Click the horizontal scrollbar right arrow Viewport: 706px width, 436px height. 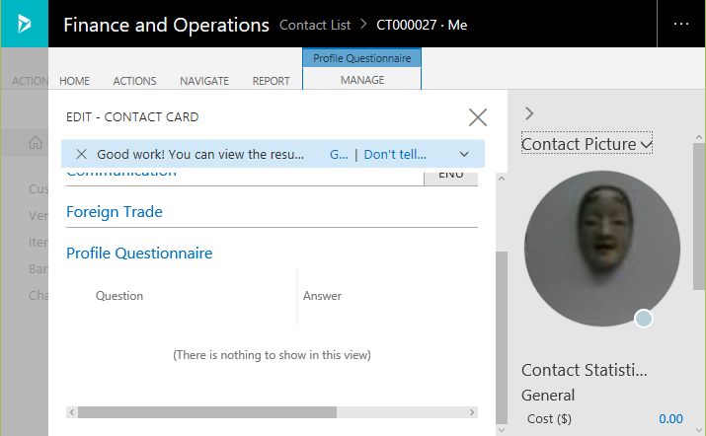coord(472,412)
